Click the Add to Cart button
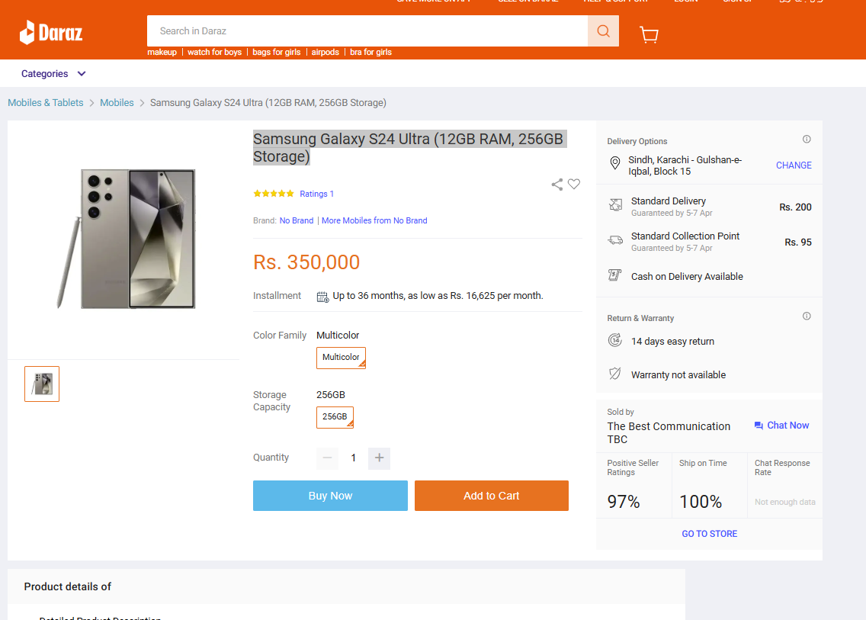This screenshot has height=620, width=866. [x=492, y=496]
